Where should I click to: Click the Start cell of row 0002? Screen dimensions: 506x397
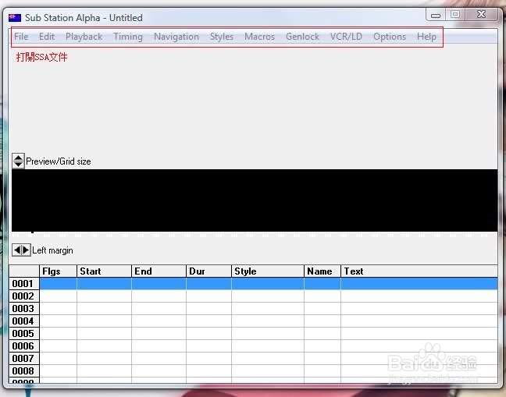[x=104, y=296]
